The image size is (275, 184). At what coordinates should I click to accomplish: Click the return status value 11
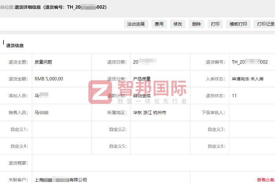234,96
